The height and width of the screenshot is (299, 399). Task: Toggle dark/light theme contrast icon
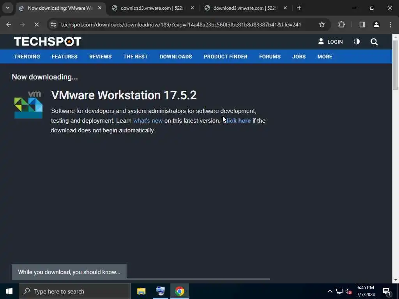[x=357, y=42]
